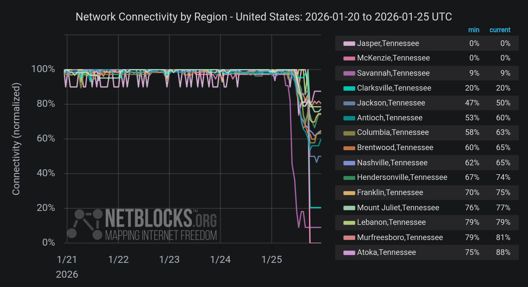The width and height of the screenshot is (528, 287).
Task: Toggle the Antioch,Tennessee series label
Action: [390, 118]
